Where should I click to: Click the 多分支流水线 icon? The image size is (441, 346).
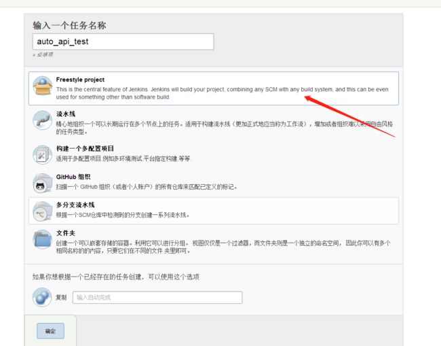[x=43, y=211]
